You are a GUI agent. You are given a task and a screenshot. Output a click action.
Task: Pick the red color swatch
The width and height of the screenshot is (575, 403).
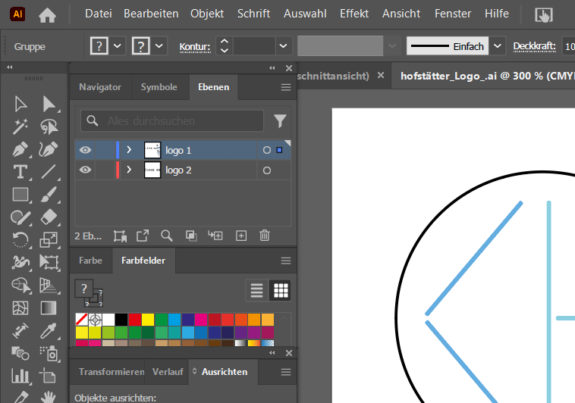[x=134, y=320]
